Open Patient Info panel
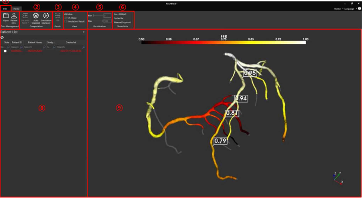Viewport: 362px width, 198px height. tap(14, 16)
